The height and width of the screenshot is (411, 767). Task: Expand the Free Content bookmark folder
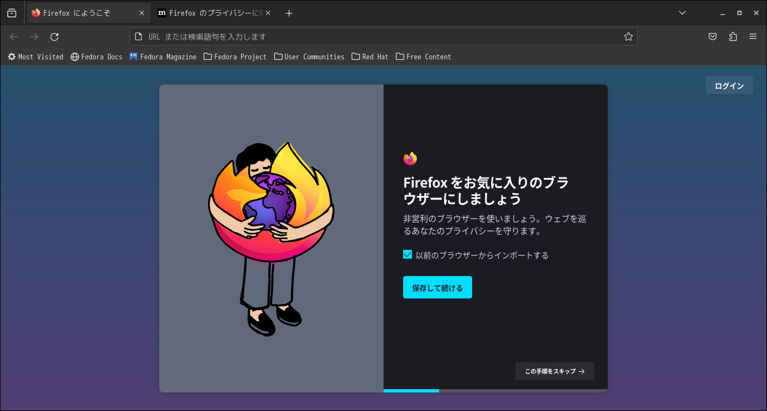(x=423, y=57)
